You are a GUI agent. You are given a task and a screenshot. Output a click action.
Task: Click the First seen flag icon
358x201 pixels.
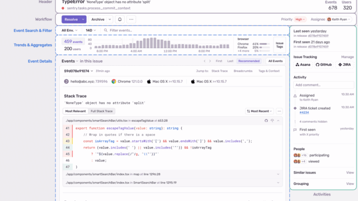(295, 130)
